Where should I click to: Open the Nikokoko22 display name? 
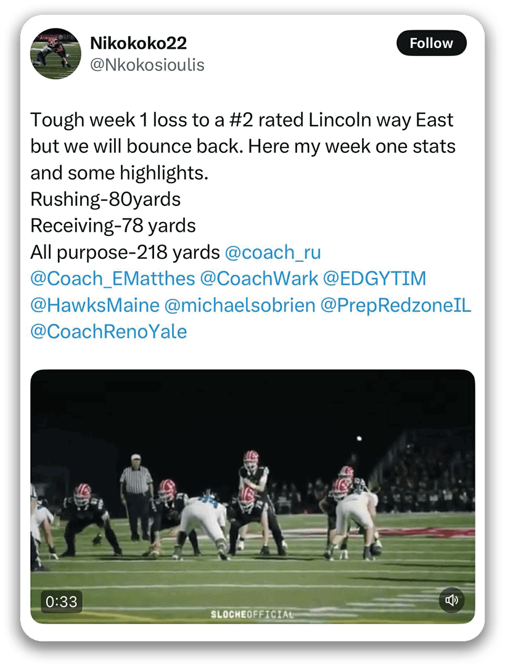point(138,43)
